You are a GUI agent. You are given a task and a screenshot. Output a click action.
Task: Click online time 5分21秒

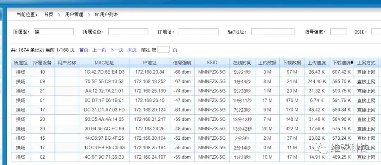[242, 72]
